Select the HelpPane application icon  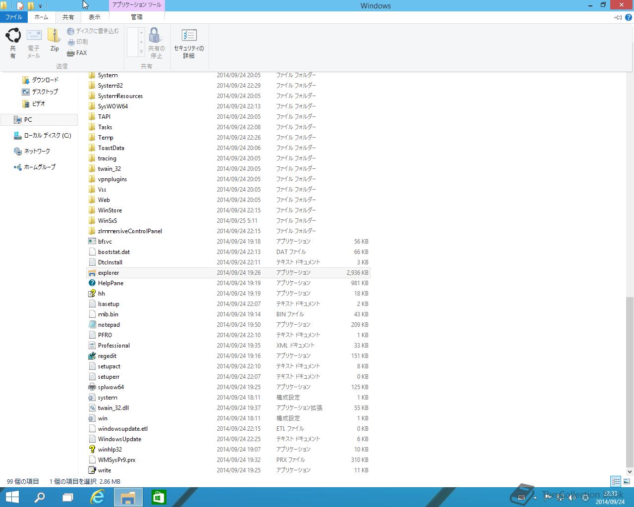tap(92, 283)
